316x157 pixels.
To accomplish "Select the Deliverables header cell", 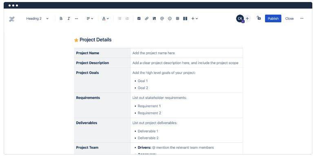I will click(x=102, y=130).
